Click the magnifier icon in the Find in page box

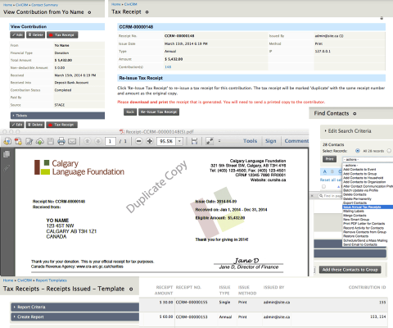tap(321, 196)
